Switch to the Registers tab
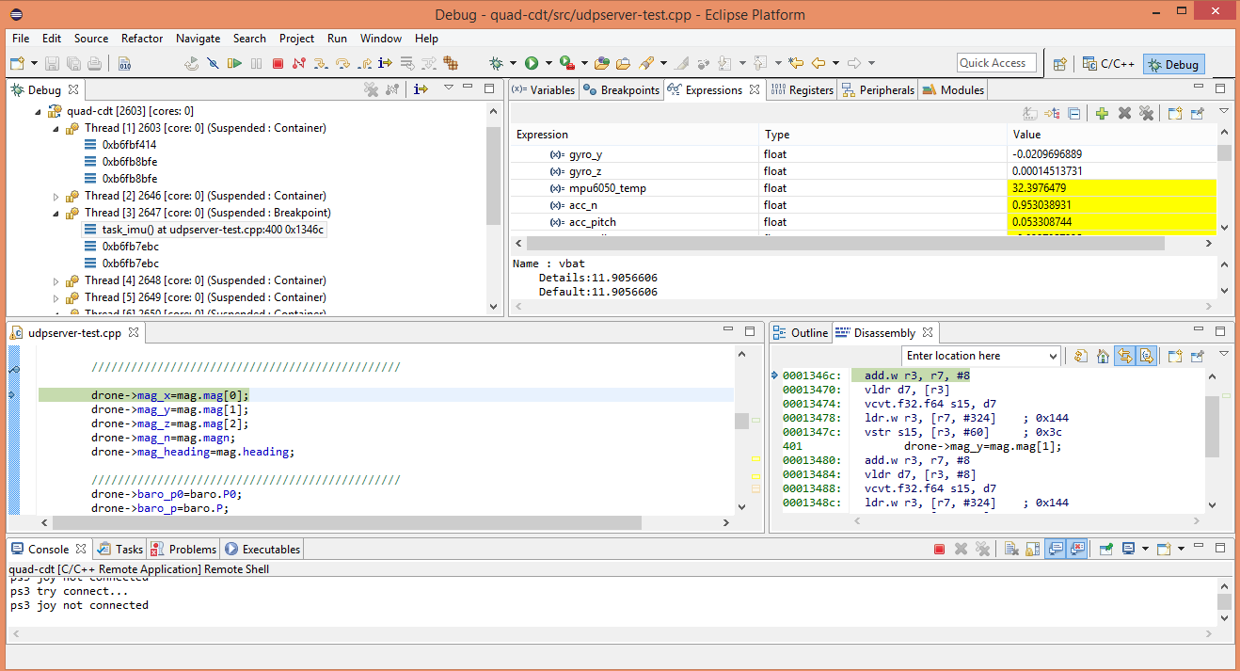This screenshot has height=671, width=1240. 803,90
